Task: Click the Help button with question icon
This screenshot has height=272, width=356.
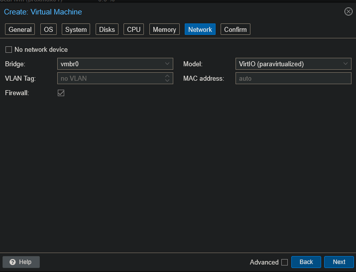Action: (21, 262)
